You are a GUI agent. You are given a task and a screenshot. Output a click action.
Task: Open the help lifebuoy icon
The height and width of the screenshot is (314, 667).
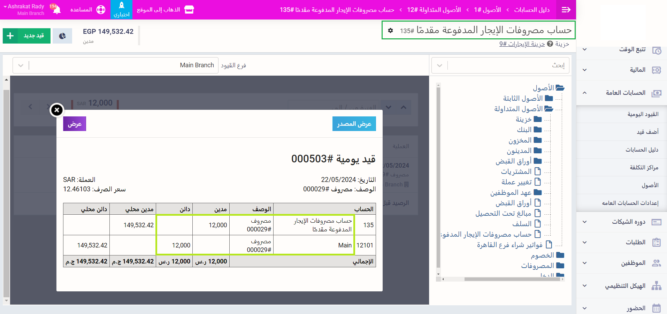pos(101,10)
